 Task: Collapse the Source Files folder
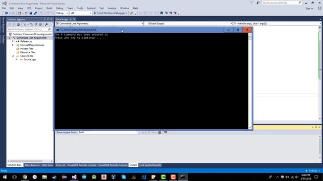pos(13,56)
